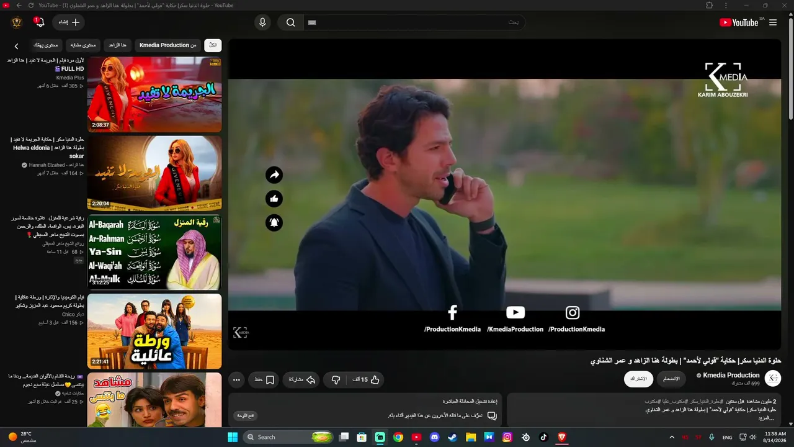Select the الكل filter chip
Screen dimensions: 794x447
(x=213, y=45)
